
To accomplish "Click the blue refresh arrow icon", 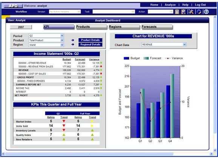I will [x=199, y=12].
